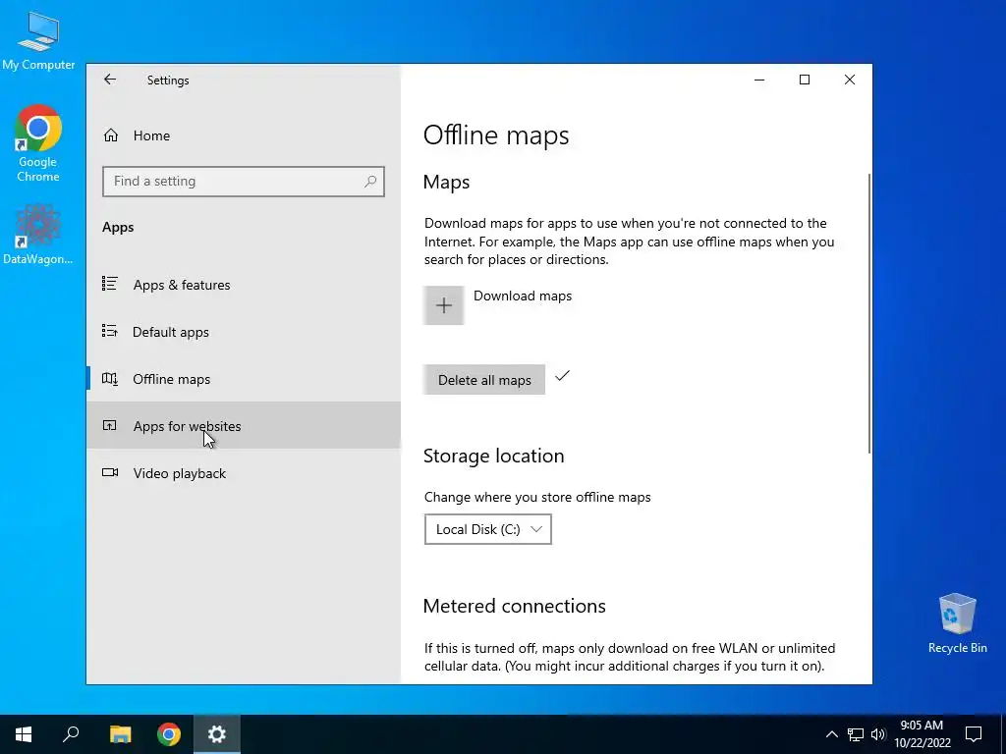Click the search magnifier in Find a setting
Image resolution: width=1006 pixels, height=754 pixels.
point(370,182)
